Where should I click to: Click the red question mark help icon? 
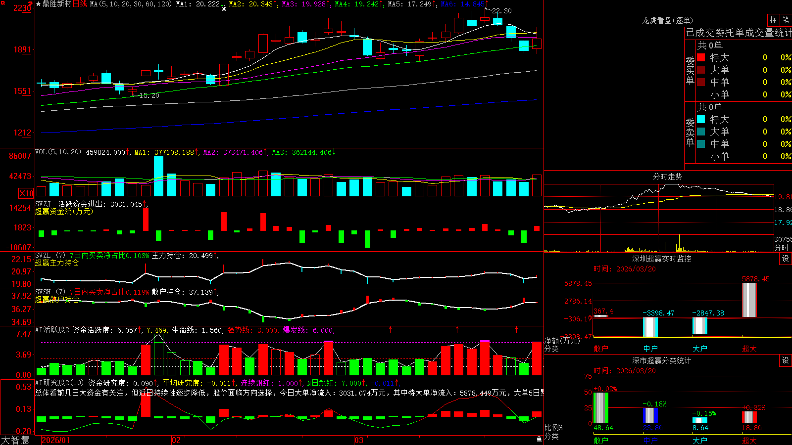click(x=31, y=3)
